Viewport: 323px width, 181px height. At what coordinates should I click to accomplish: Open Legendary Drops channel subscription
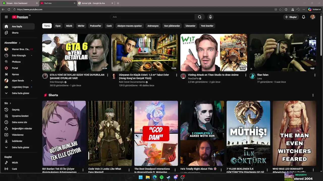coord(19,87)
